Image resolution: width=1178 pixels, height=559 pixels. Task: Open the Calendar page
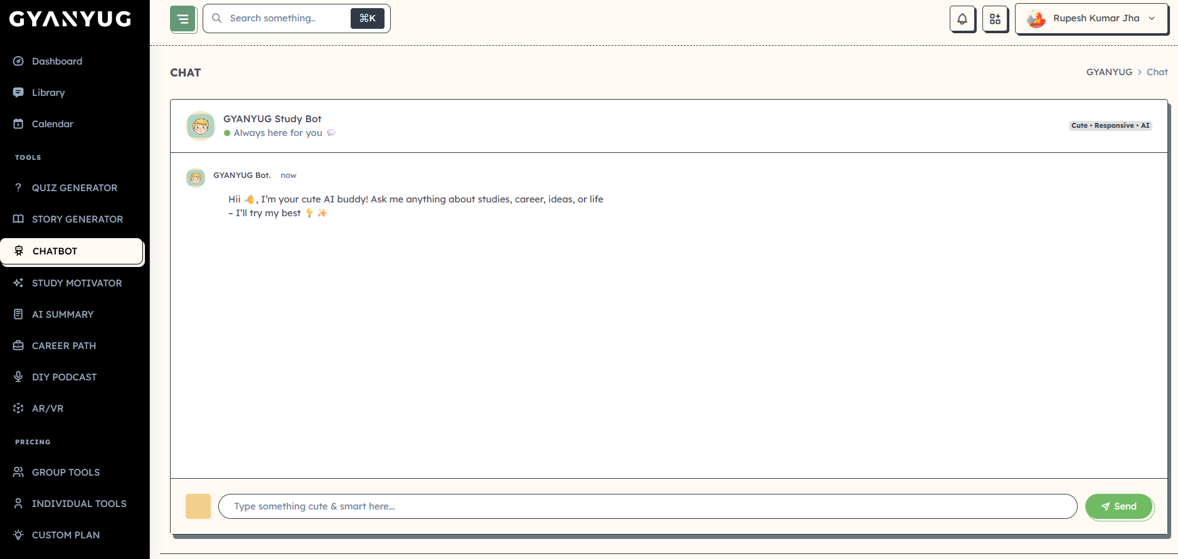pos(53,124)
